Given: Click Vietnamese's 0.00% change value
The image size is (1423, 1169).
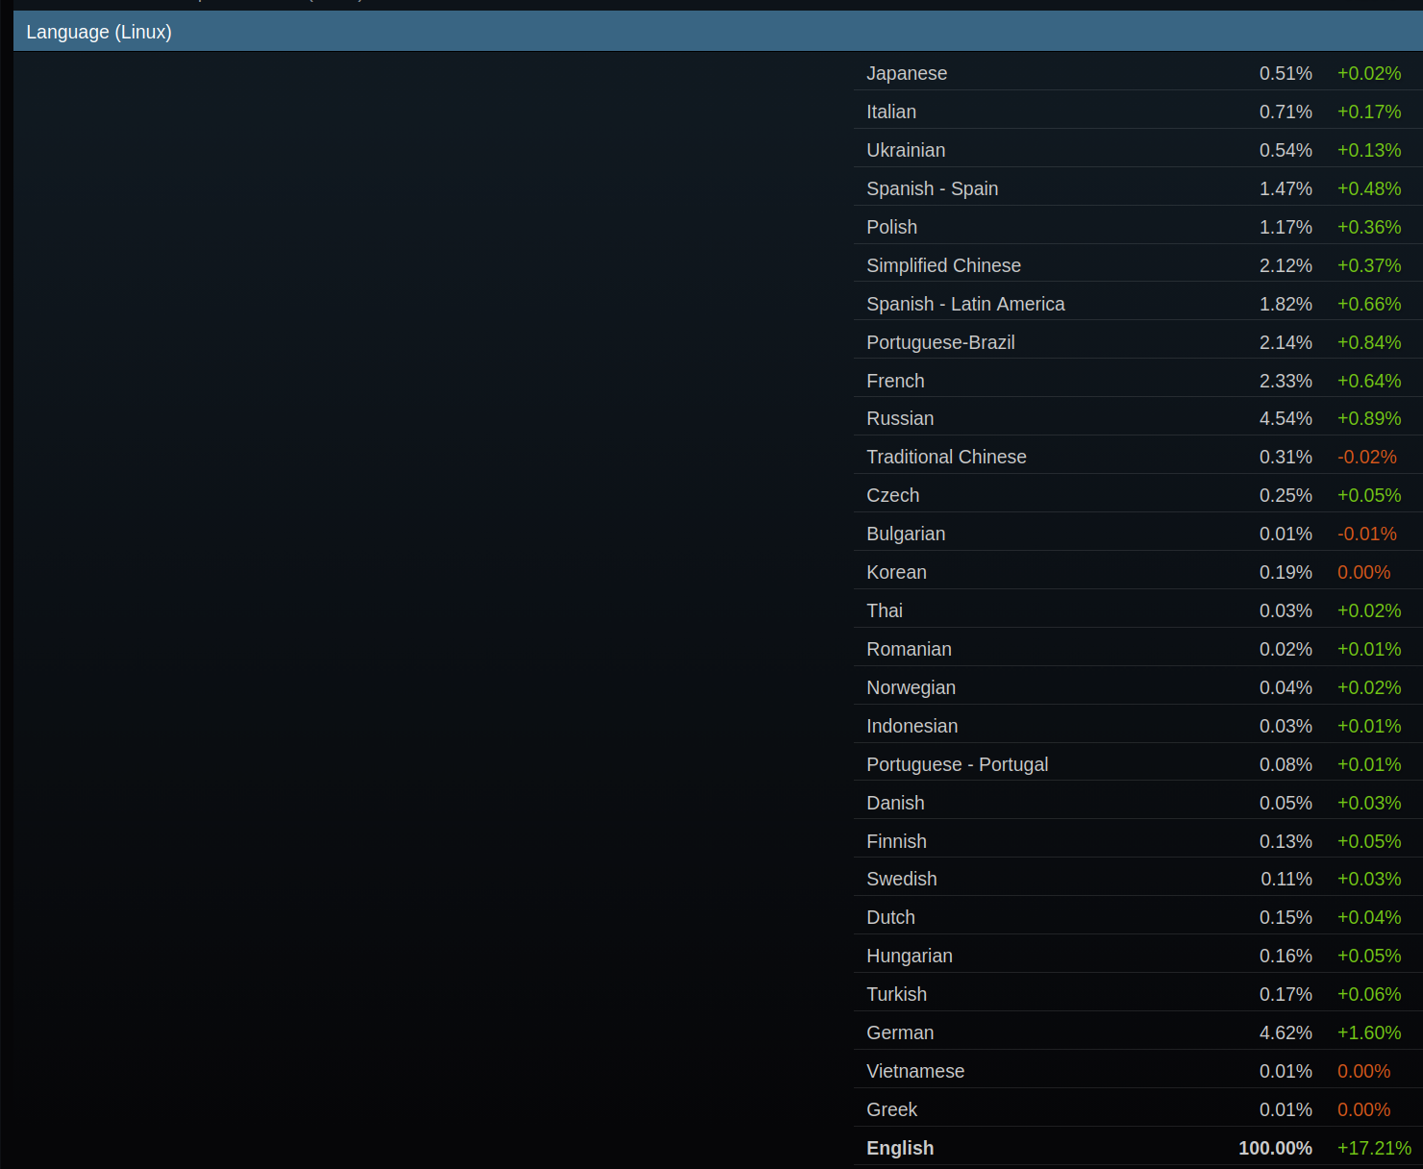Looking at the screenshot, I should coord(1364,1071).
